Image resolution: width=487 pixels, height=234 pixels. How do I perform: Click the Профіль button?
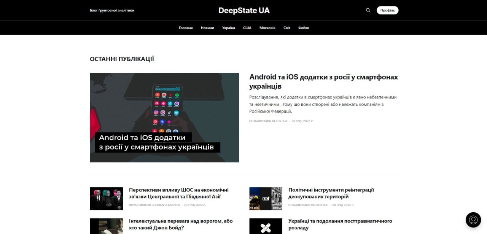point(387,10)
